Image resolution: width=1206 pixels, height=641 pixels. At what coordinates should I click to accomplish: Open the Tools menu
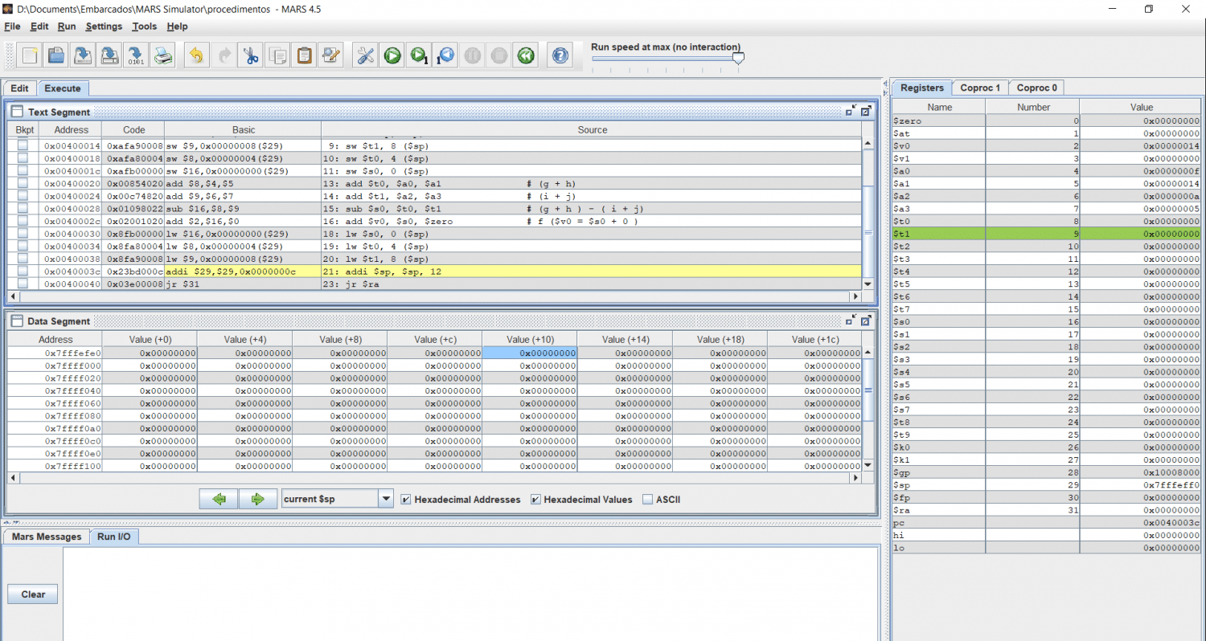pyautogui.click(x=145, y=27)
